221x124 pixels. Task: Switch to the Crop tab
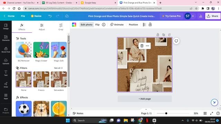tap(61, 27)
